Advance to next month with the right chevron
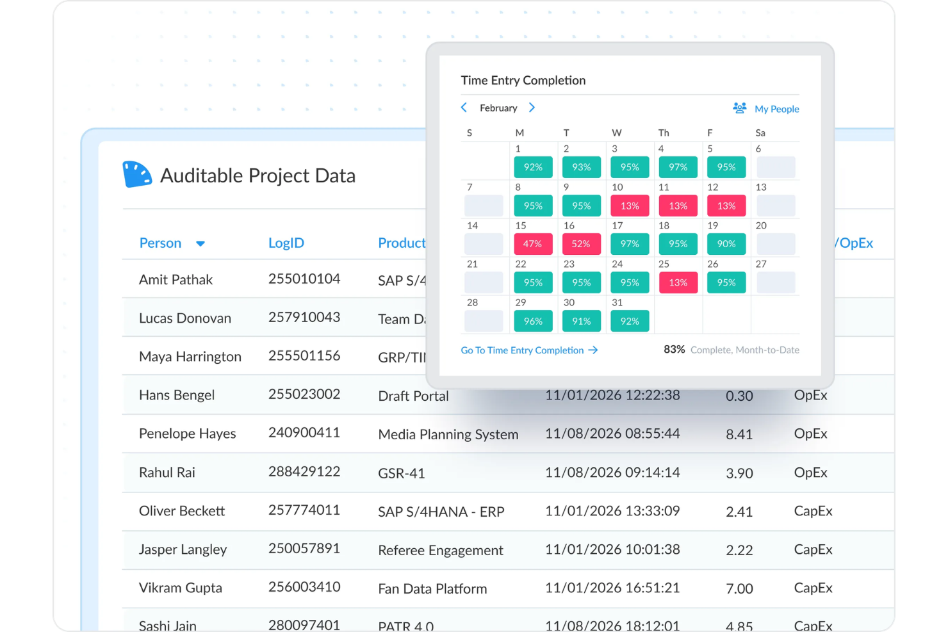Screen dimensions: 948x632 (532, 108)
